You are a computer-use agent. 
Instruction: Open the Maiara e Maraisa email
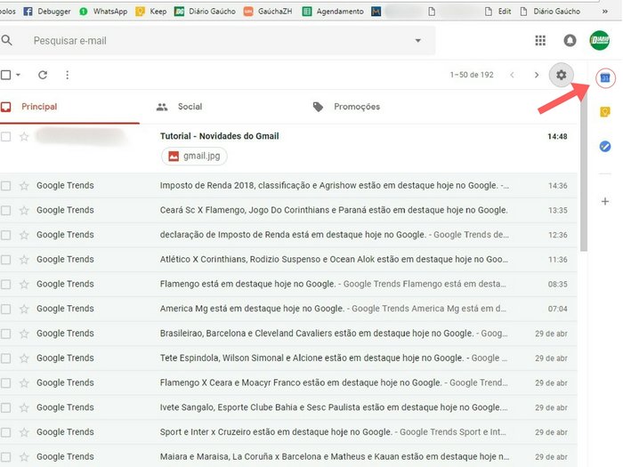coord(288,456)
